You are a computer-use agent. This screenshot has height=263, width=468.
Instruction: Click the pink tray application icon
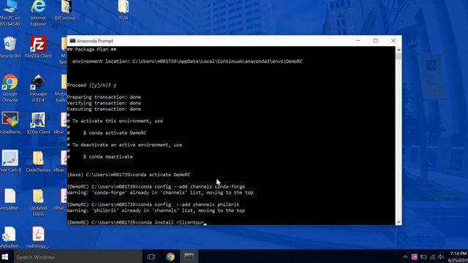[415, 256]
